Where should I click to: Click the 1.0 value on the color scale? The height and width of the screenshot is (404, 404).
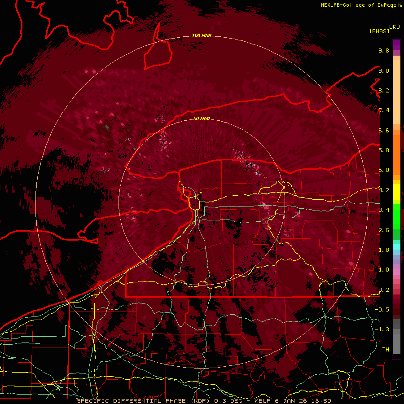[384, 270]
